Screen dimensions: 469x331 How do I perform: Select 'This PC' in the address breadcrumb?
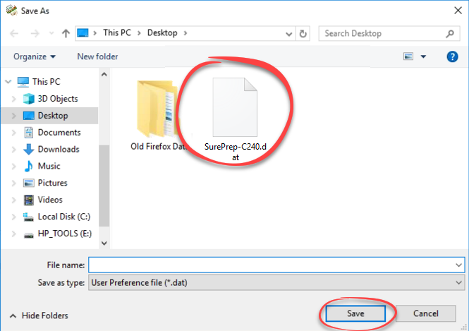click(117, 32)
